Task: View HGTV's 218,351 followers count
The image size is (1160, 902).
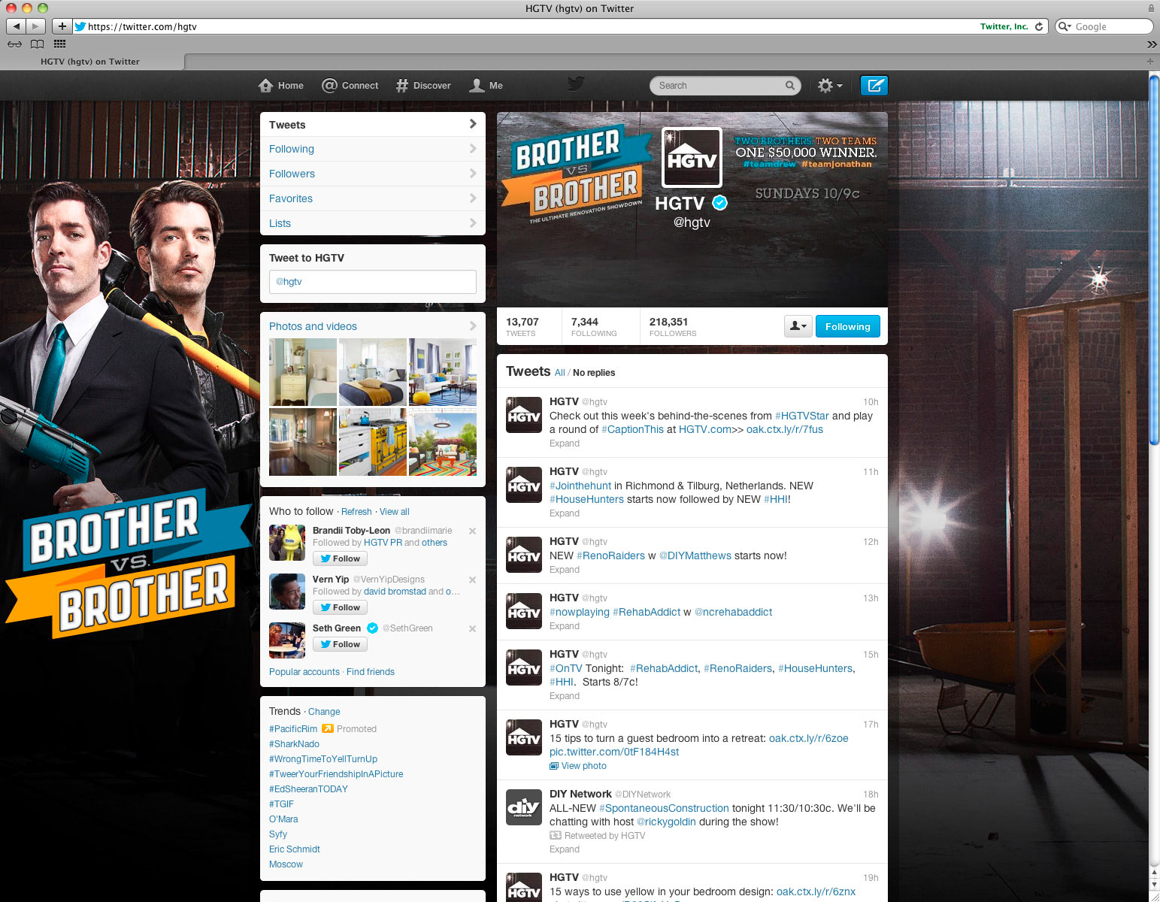Action: pyautogui.click(x=673, y=327)
